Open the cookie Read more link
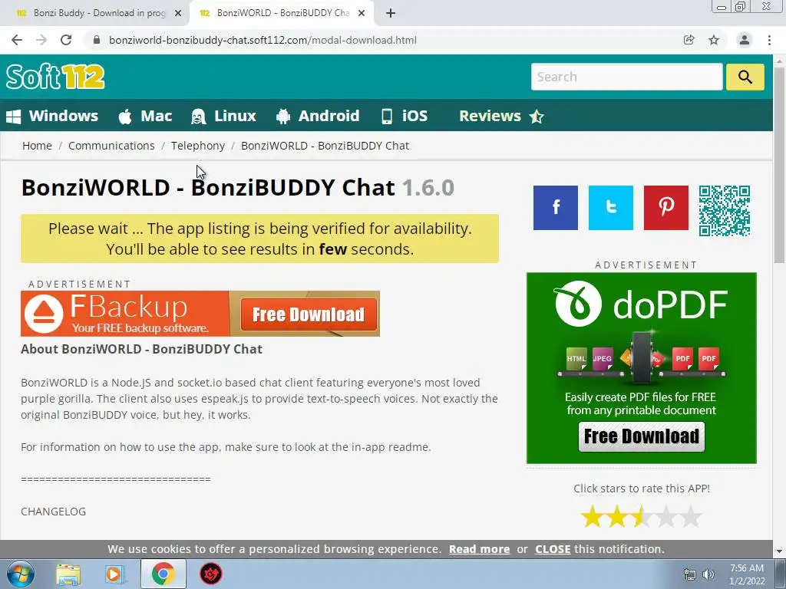The height and width of the screenshot is (589, 786). point(479,549)
